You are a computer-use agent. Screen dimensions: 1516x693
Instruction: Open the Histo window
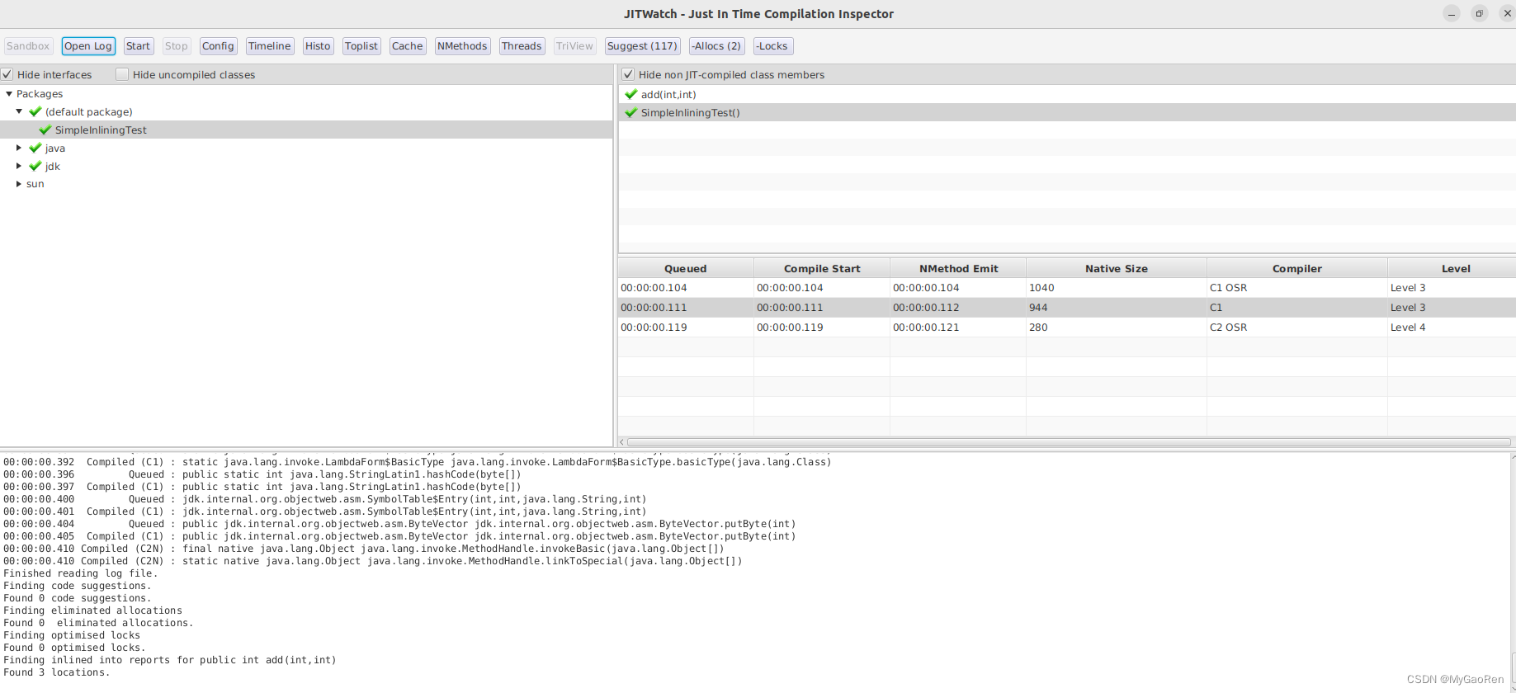[318, 46]
